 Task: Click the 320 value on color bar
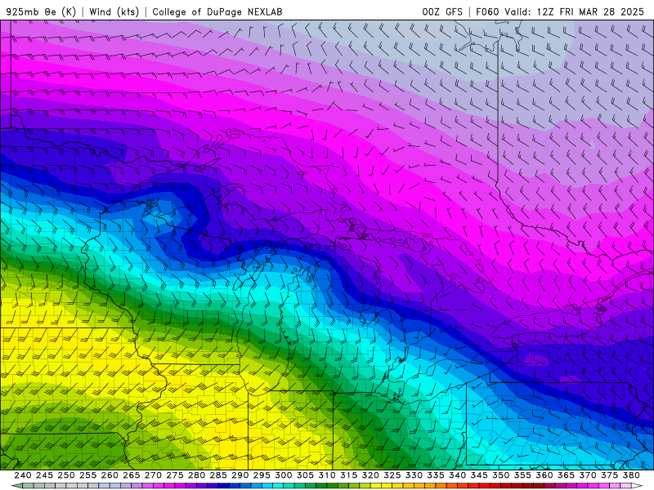(x=370, y=475)
